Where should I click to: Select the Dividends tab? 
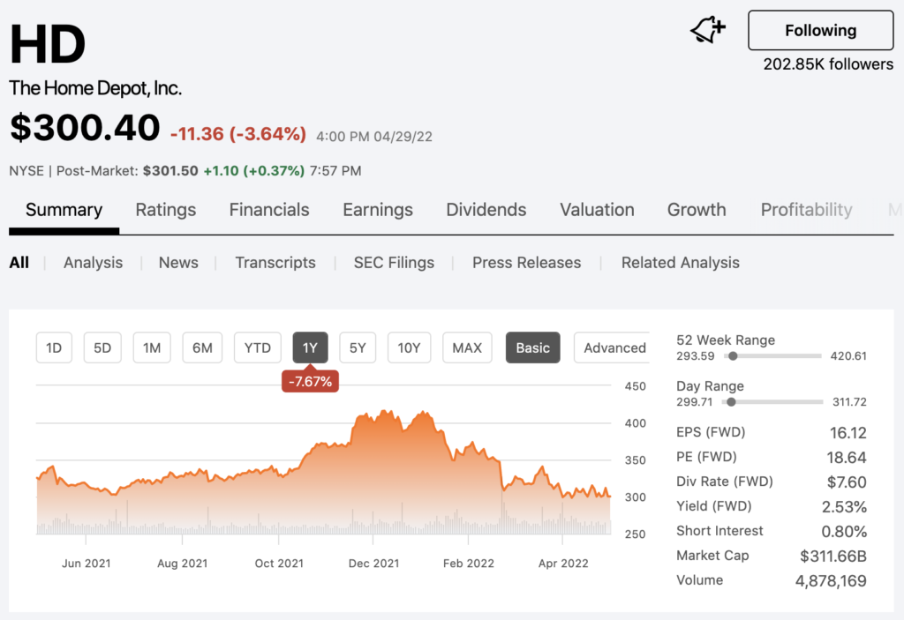pos(486,210)
